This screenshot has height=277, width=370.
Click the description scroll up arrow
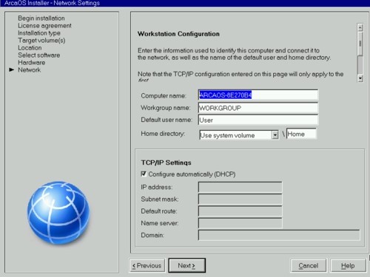coord(360,27)
